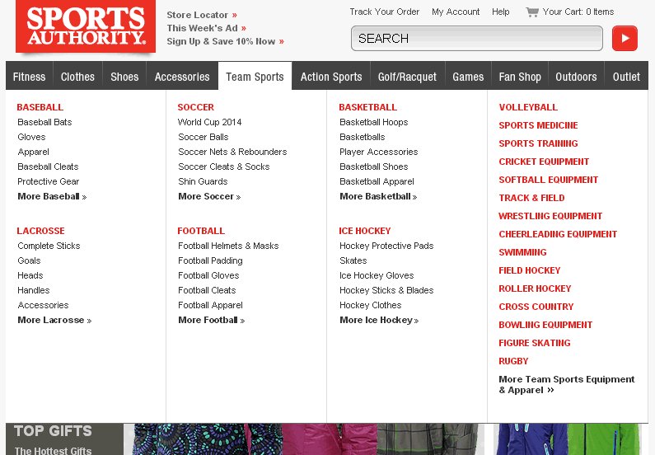Open ROLLER HOCKEY category
Image resolution: width=655 pixels, height=455 pixels.
tap(535, 288)
